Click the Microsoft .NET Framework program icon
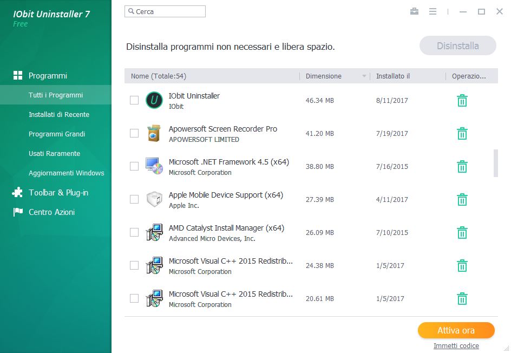Viewport: 511px width, 353px height. pos(154,167)
